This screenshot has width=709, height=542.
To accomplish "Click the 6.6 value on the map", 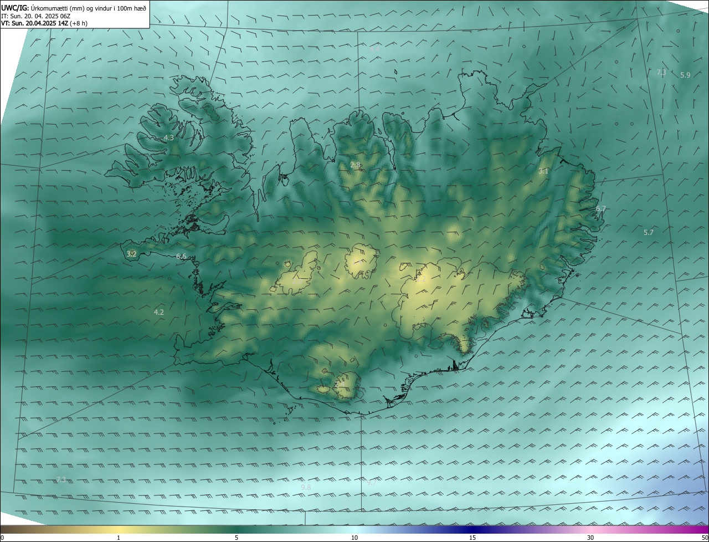I will pyautogui.click(x=181, y=256).
